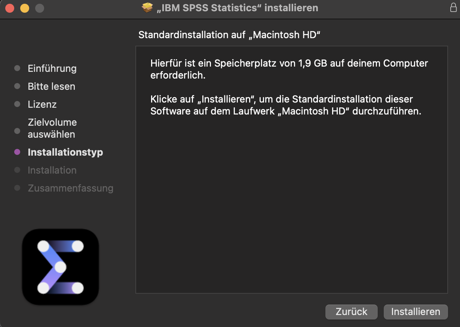Click the Installieren button
The width and height of the screenshot is (460, 327).
(415, 312)
